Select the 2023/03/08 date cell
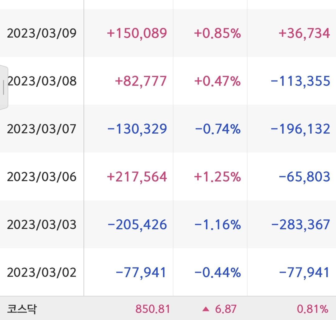336x320 pixels. coord(42,81)
